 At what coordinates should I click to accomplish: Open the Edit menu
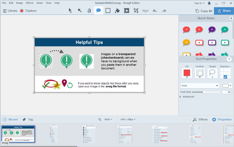click(x=11, y=3)
